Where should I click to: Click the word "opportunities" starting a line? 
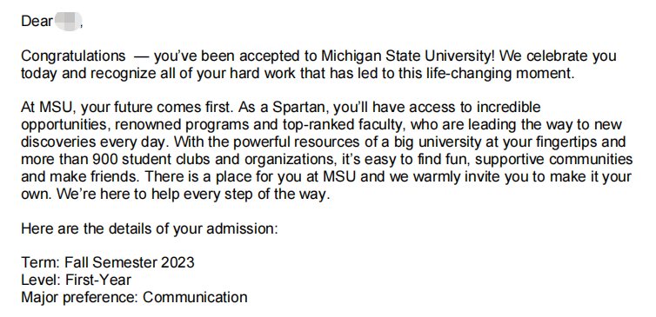pyautogui.click(x=65, y=125)
